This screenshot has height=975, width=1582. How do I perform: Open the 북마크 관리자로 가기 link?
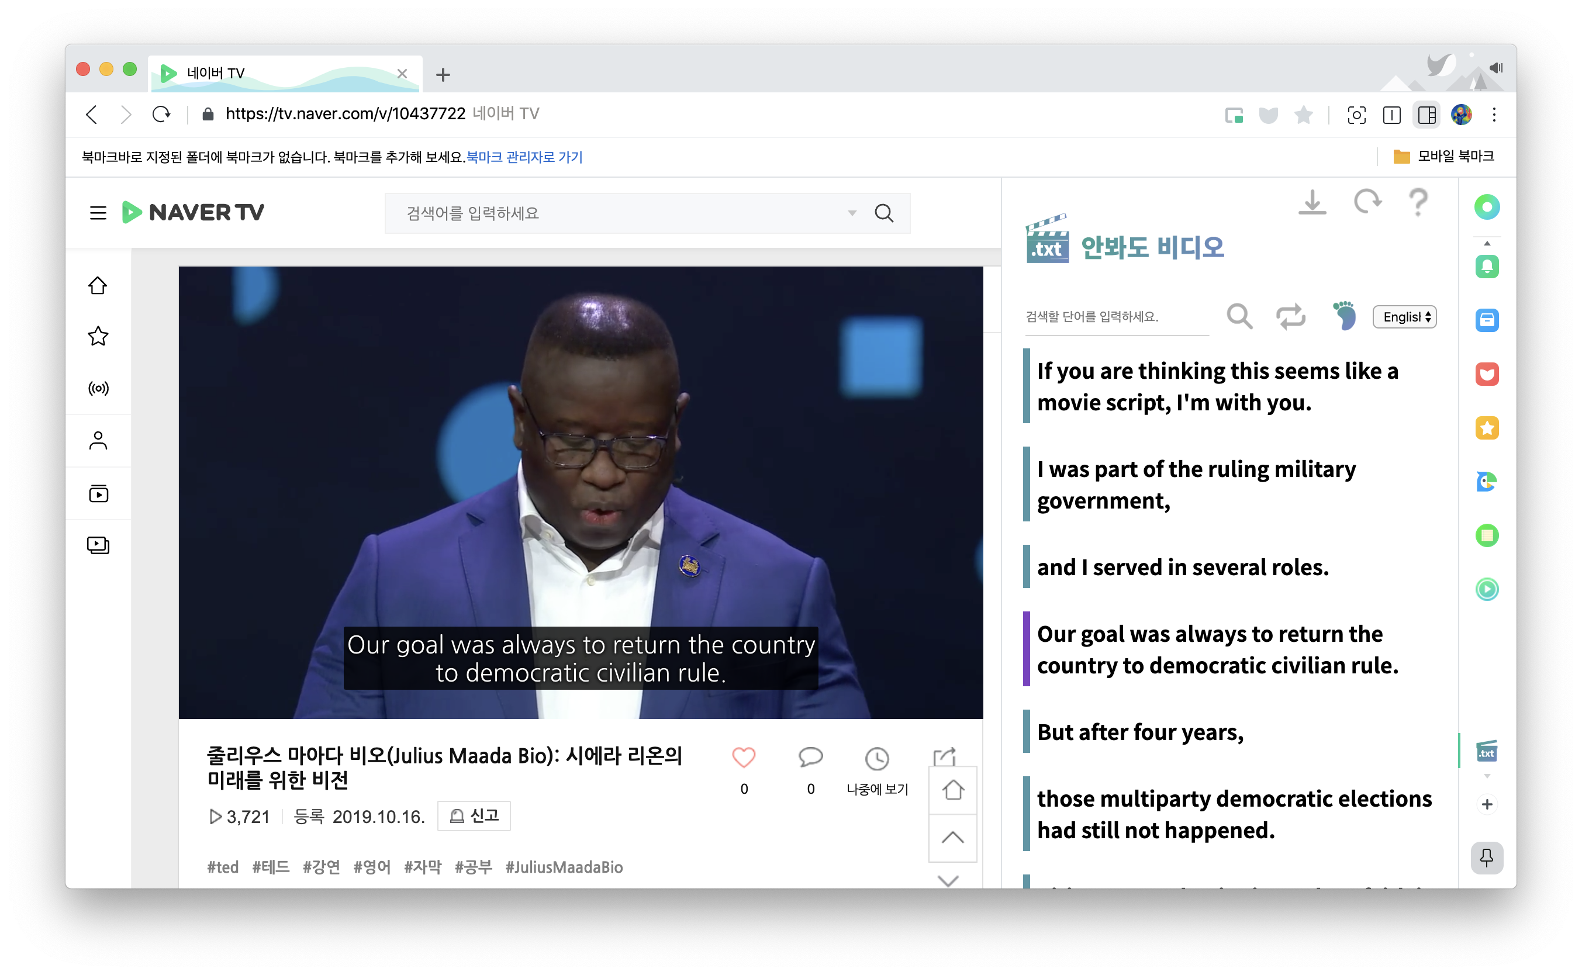pos(524,157)
